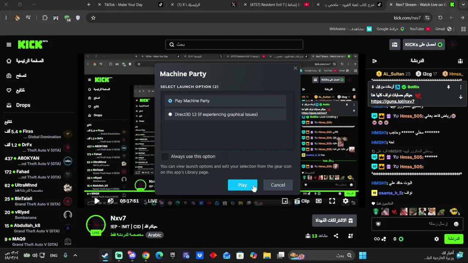Click the green KICKs balance coin icon
The height and width of the screenshot is (263, 468).
(x=401, y=239)
